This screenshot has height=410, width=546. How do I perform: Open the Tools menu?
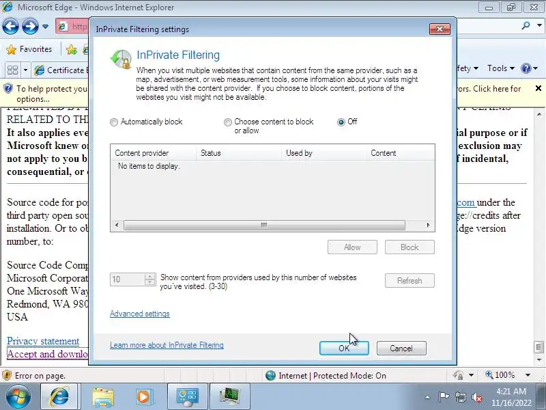coord(500,68)
